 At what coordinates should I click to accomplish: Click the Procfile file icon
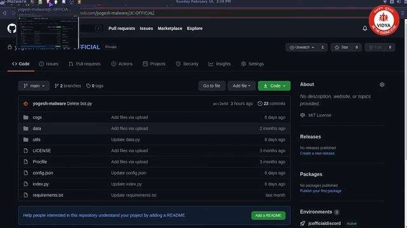(25, 162)
